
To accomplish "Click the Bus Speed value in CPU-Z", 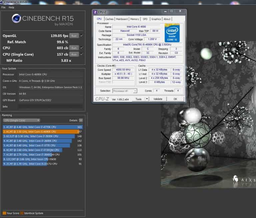I will click(123, 78).
